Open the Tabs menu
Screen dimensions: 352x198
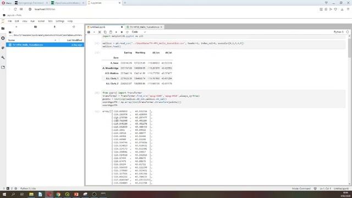tap(50, 21)
